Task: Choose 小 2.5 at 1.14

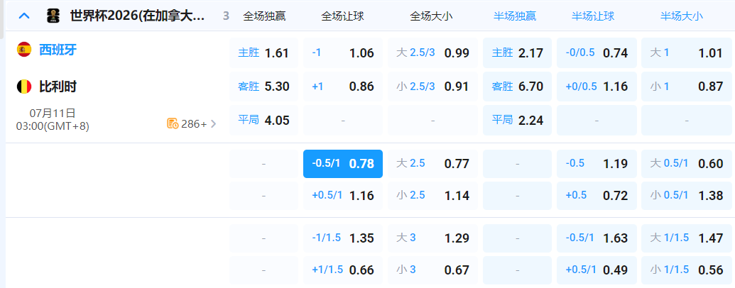Action: tap(432, 195)
